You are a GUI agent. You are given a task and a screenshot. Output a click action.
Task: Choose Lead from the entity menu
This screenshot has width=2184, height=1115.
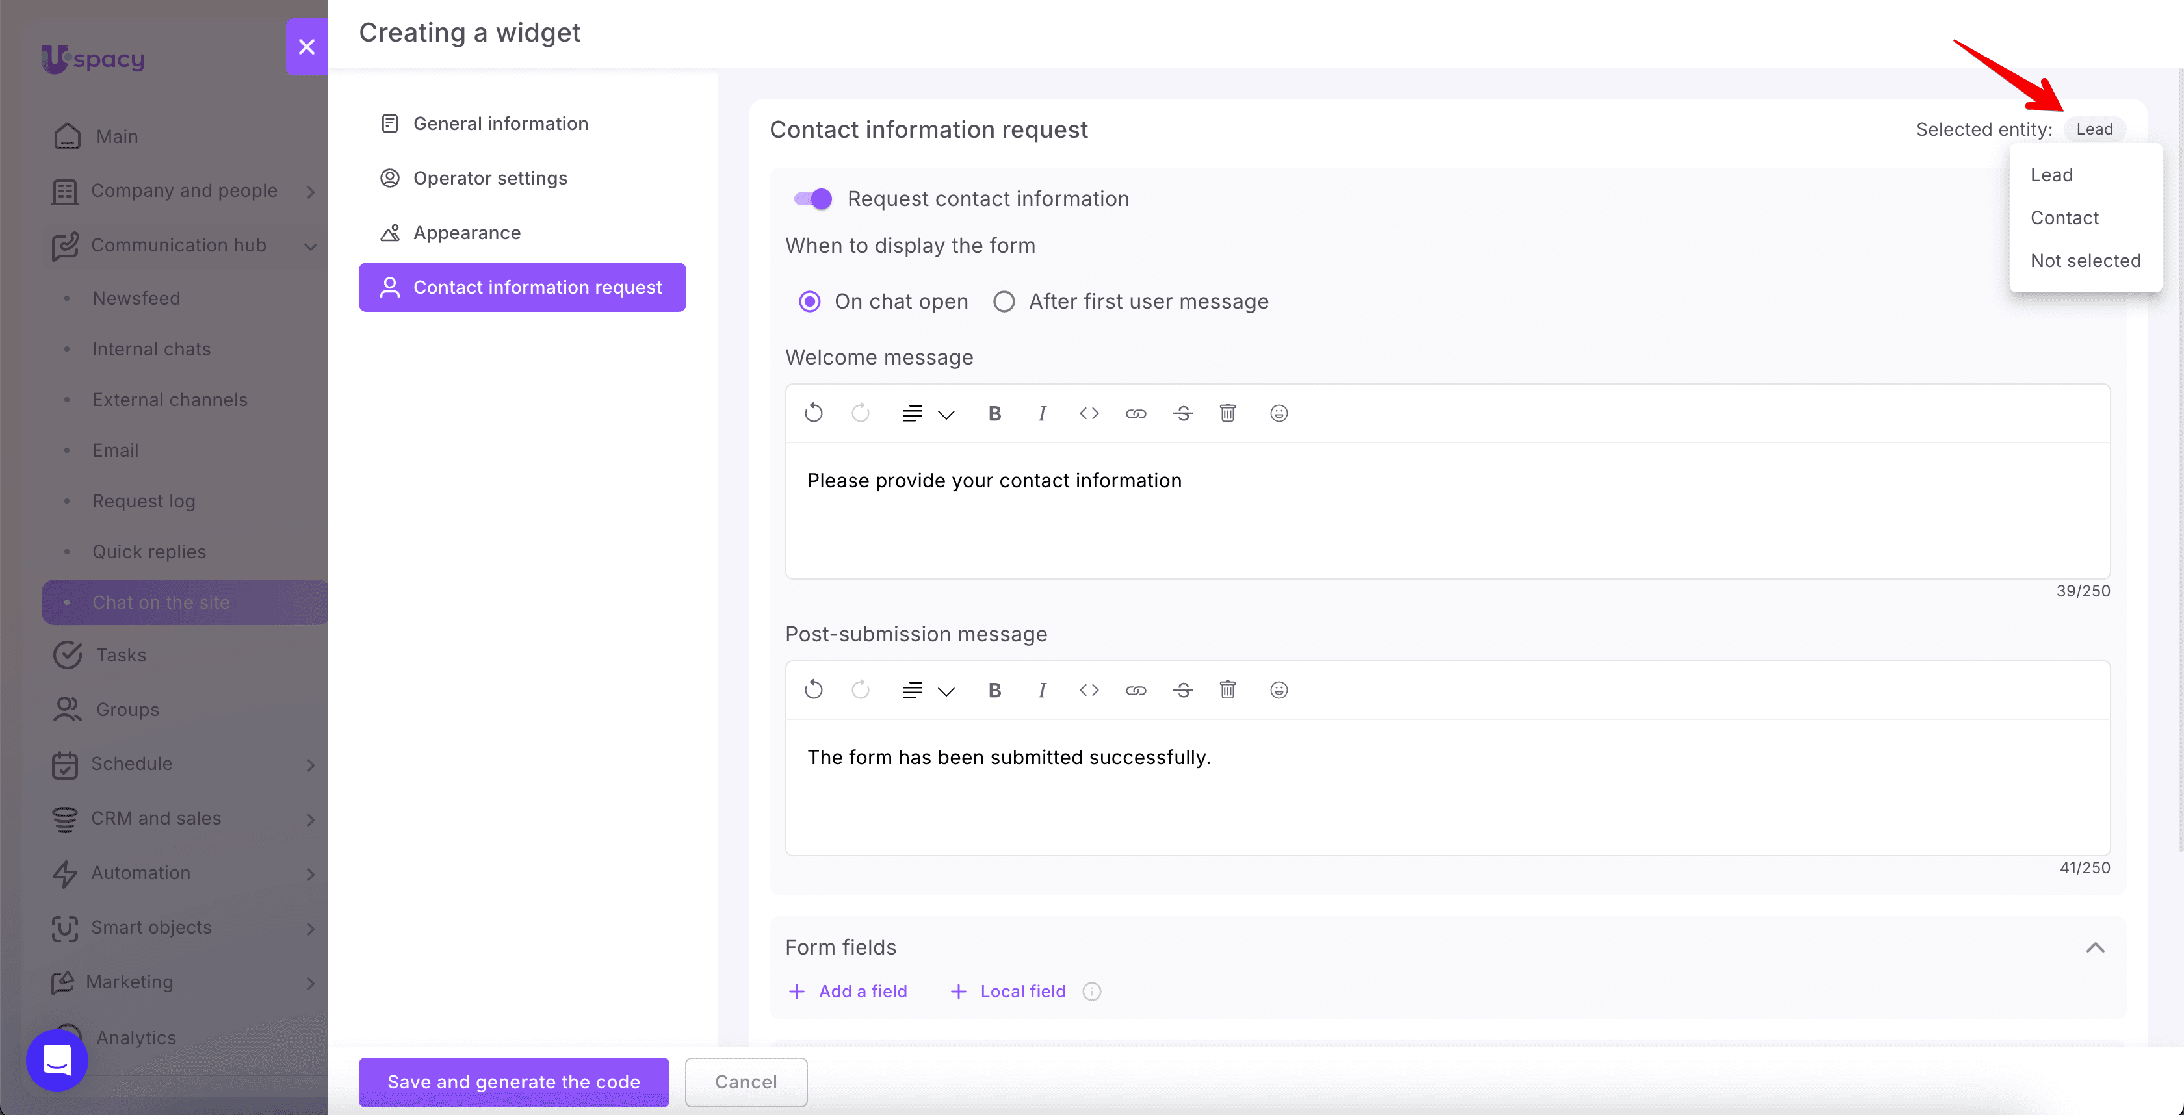(2086, 175)
